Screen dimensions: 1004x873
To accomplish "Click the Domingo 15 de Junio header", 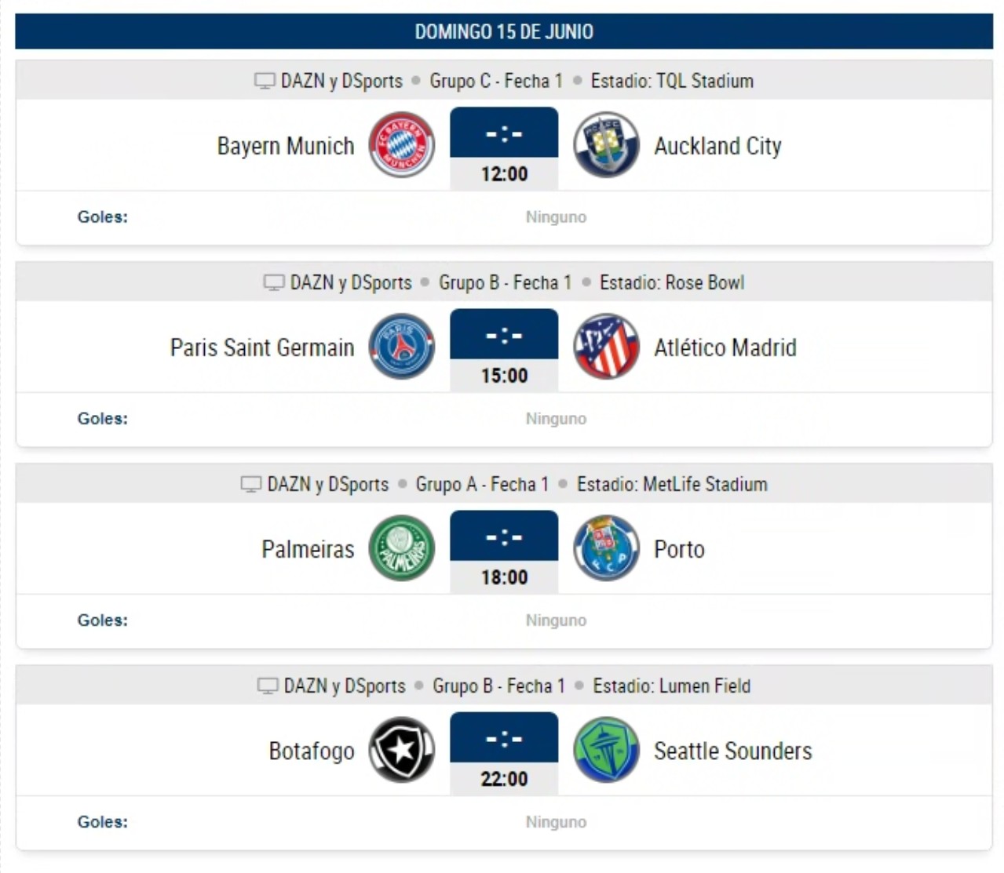I will 504,31.
